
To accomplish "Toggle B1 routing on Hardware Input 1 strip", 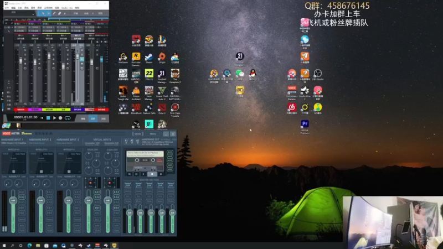I will 22,208.
